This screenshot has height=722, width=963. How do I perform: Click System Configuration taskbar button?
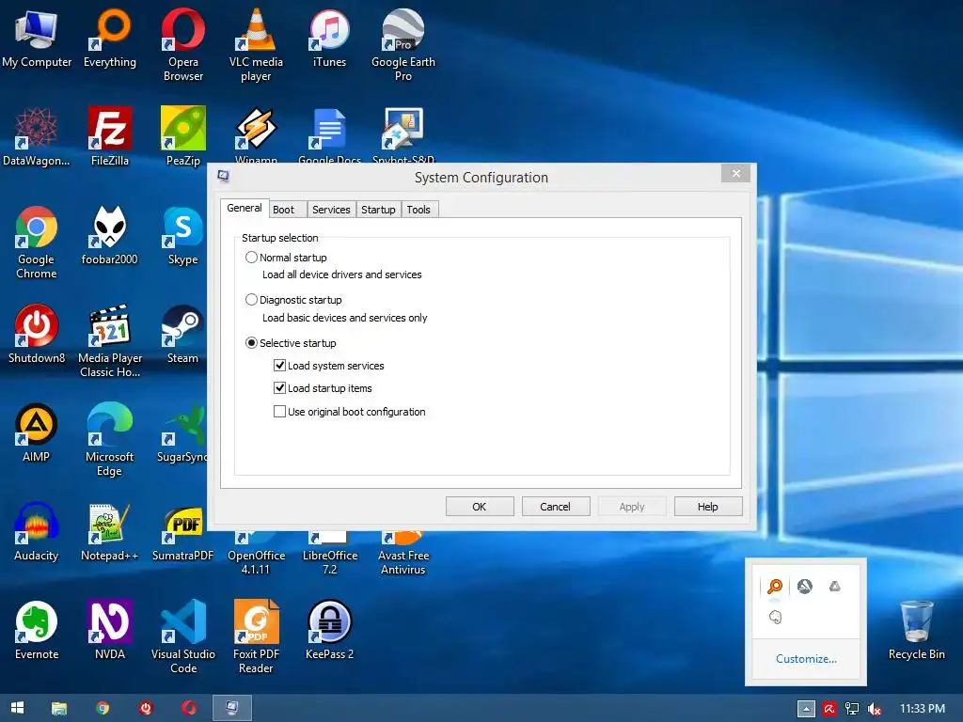232,709
